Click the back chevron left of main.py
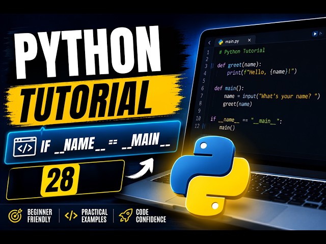This screenshot has height=244, width=326. pos(209,43)
